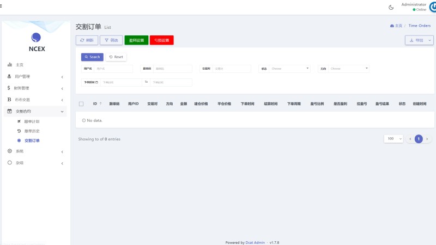Screen dimensions: 436x245
Task: Open the 状态 Choose dropdown
Action: [x=289, y=69]
